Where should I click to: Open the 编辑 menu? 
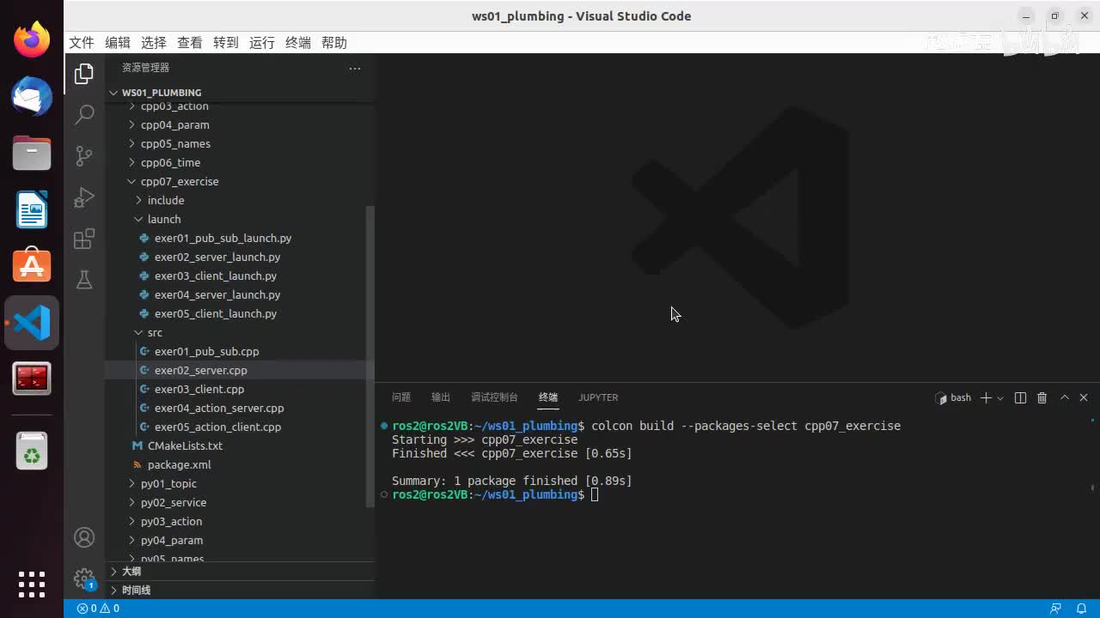pyautogui.click(x=118, y=43)
